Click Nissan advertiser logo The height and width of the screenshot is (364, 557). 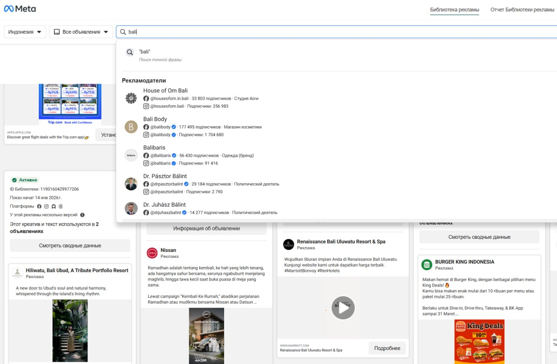coord(152,253)
